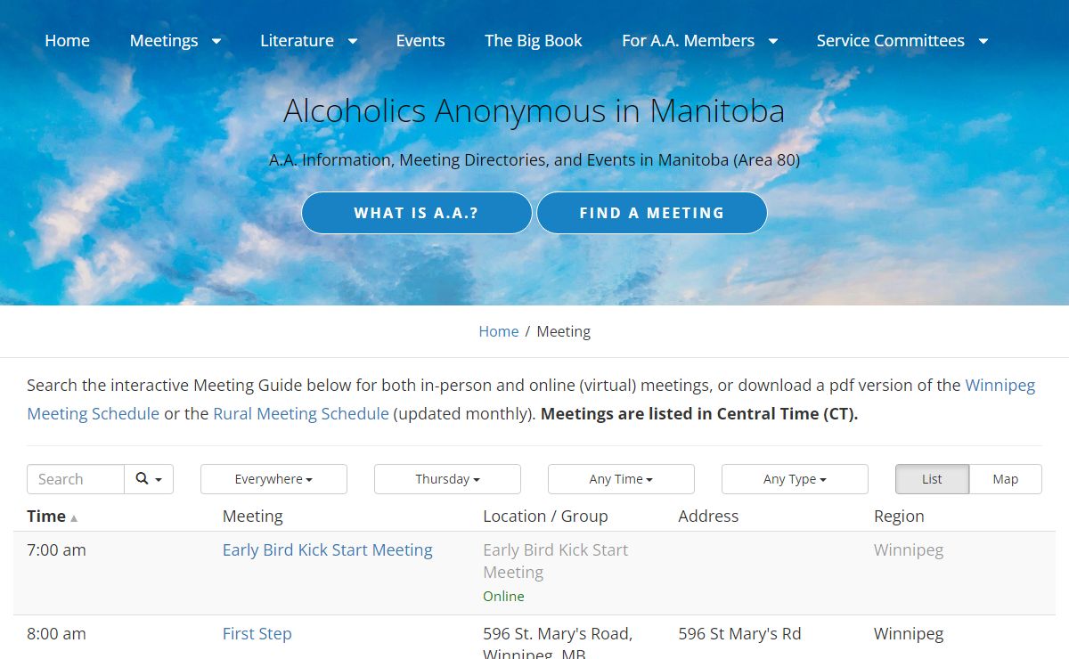Open the Home navigation item
Screen dimensions: 1069x659
(67, 41)
